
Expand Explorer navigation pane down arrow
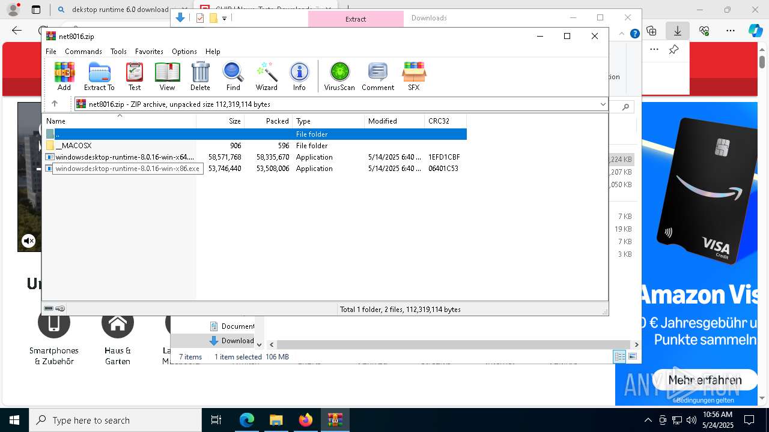click(260, 345)
